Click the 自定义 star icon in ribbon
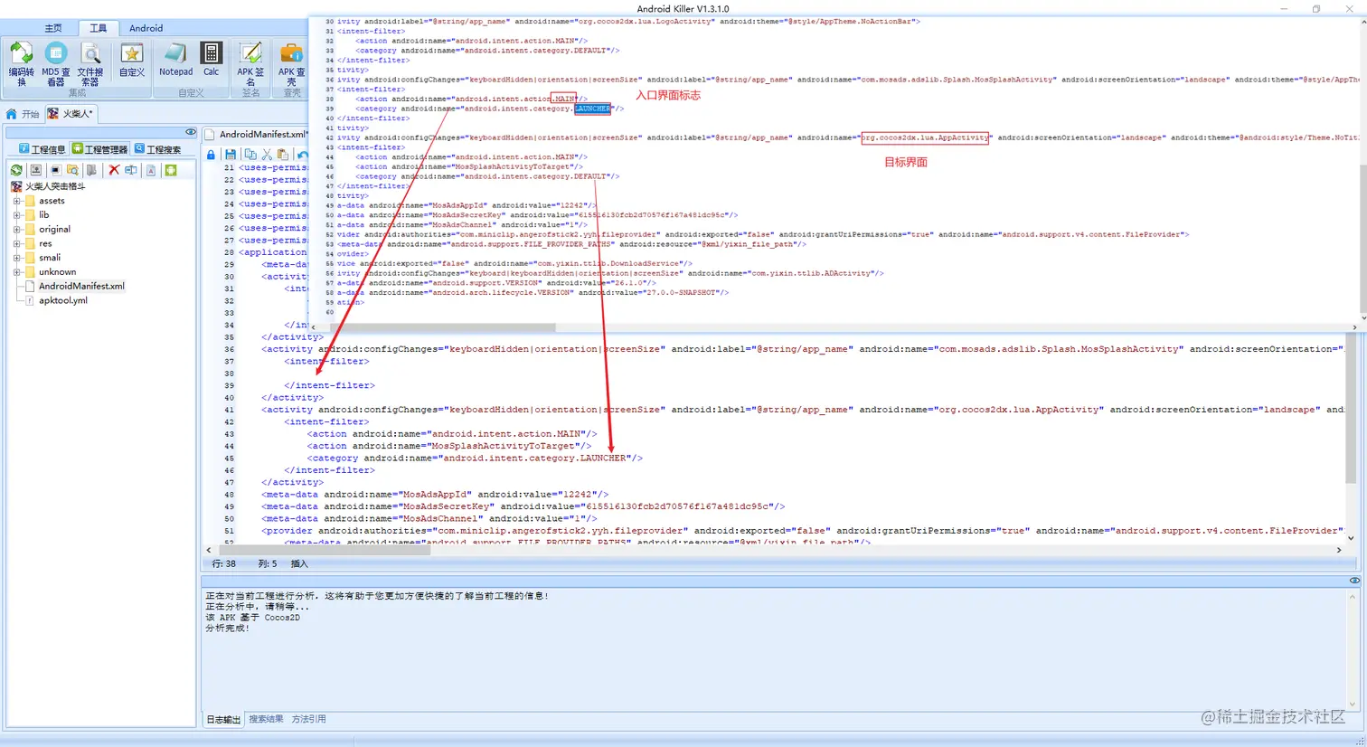This screenshot has height=747, width=1367. click(x=132, y=60)
